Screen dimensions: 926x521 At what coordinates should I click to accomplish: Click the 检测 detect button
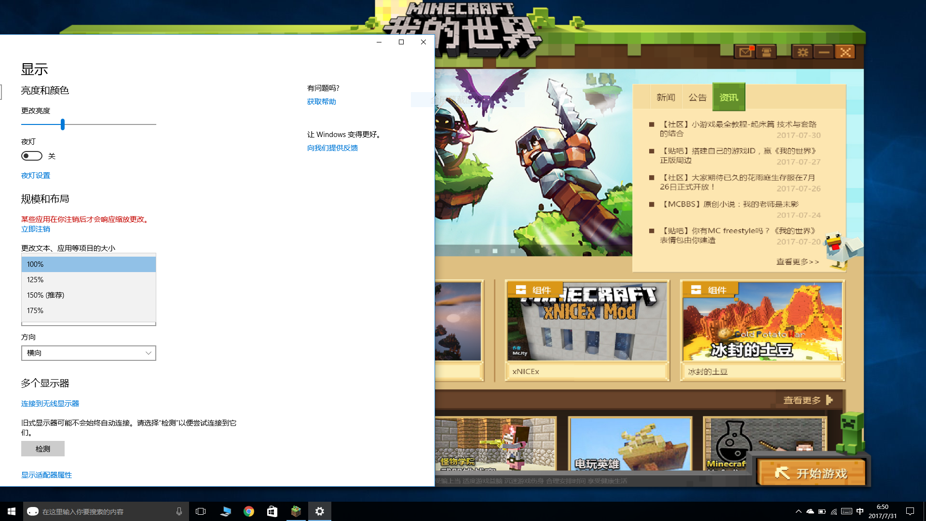[x=43, y=449]
